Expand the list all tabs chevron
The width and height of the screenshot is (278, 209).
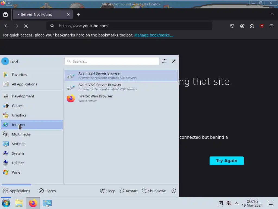pos(272,14)
